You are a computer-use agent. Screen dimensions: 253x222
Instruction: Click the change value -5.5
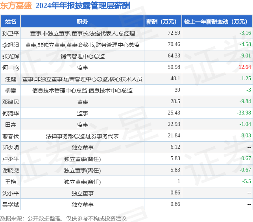pos(247,181)
